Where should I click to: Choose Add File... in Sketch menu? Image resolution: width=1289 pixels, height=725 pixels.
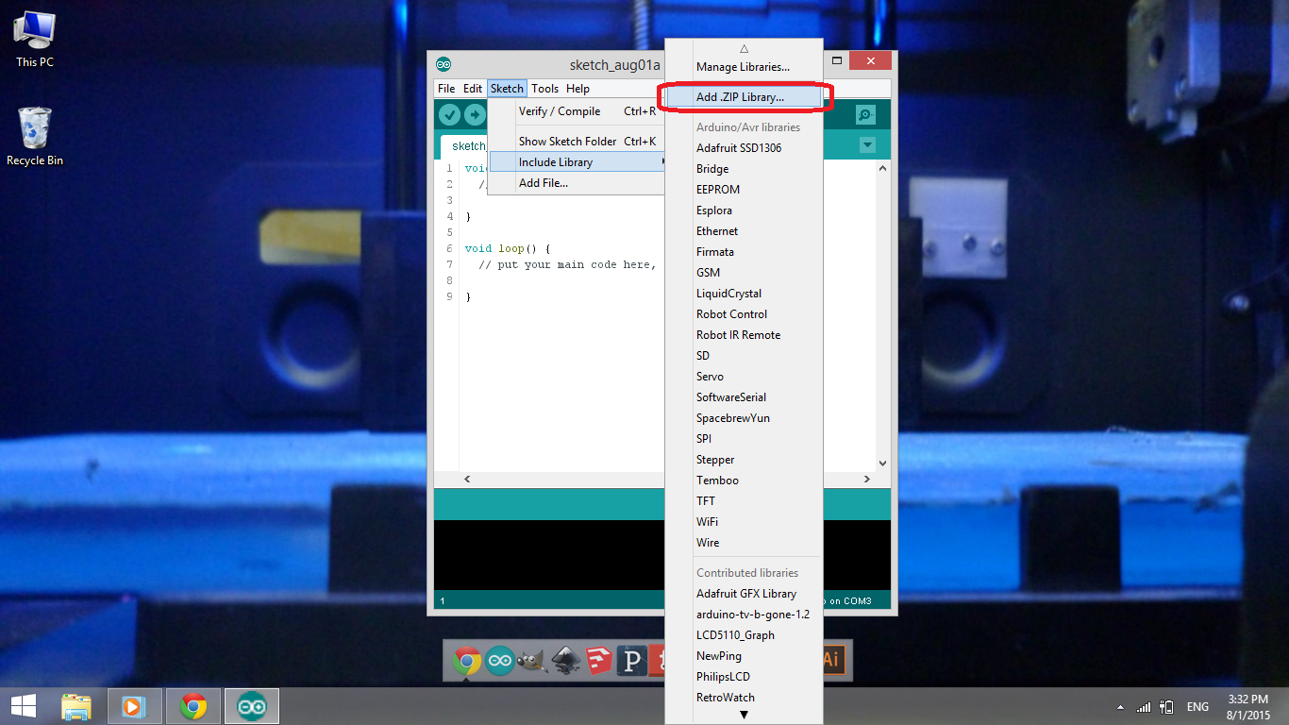coord(577,183)
